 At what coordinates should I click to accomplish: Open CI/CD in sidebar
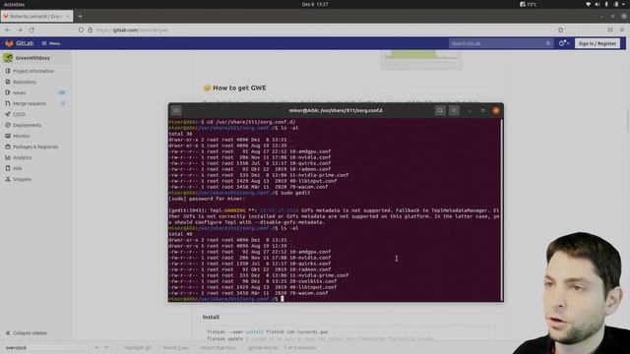(19, 114)
